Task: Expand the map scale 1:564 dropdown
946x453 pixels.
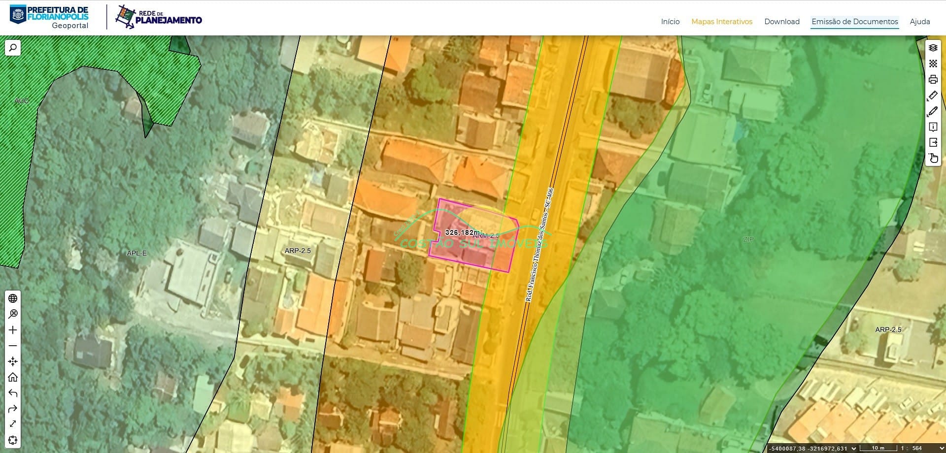Action: pos(942,449)
